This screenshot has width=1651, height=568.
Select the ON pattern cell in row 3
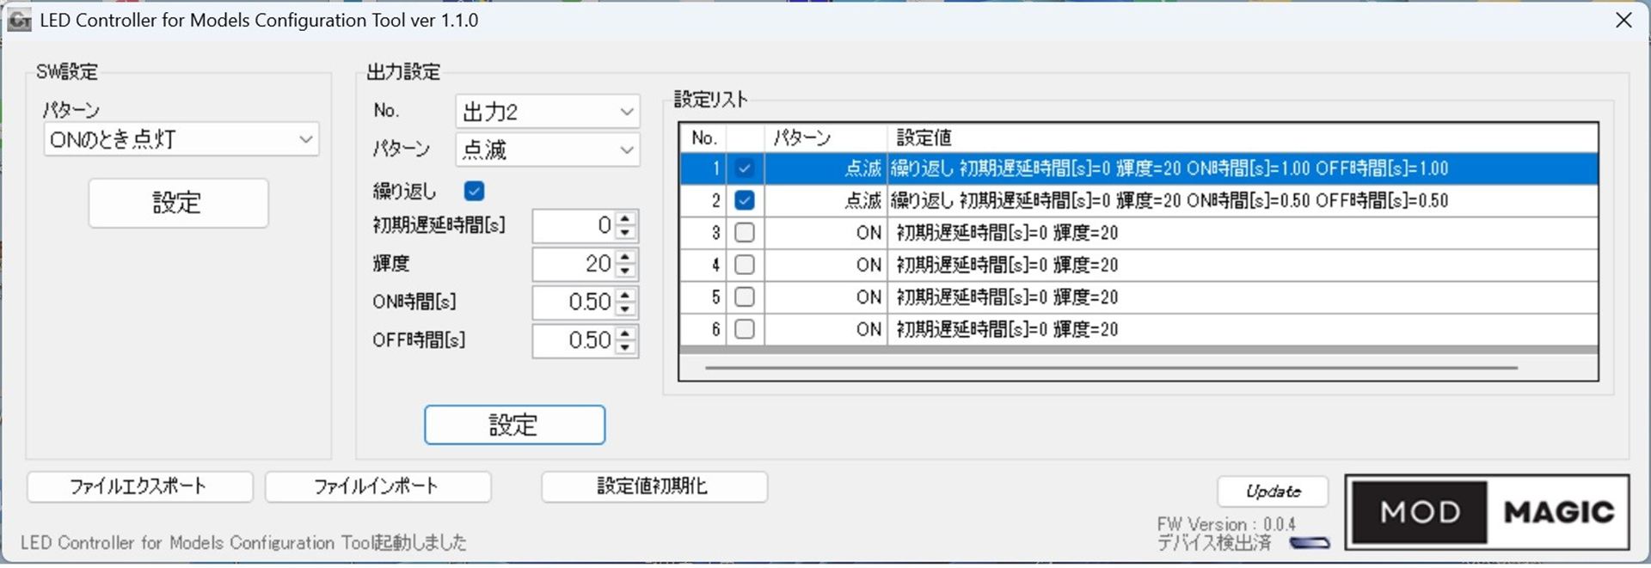click(825, 233)
